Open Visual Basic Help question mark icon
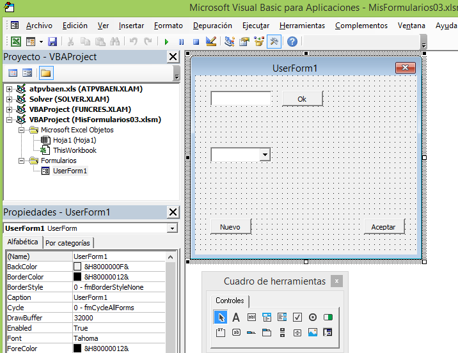The image size is (458, 353). tap(292, 42)
